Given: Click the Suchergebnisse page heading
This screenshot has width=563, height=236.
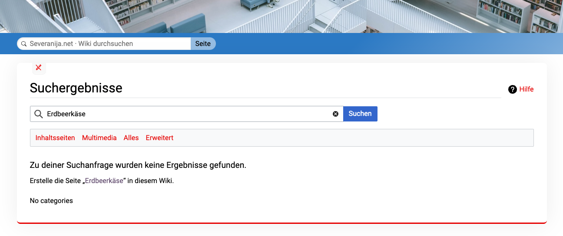Looking at the screenshot, I should (x=76, y=88).
